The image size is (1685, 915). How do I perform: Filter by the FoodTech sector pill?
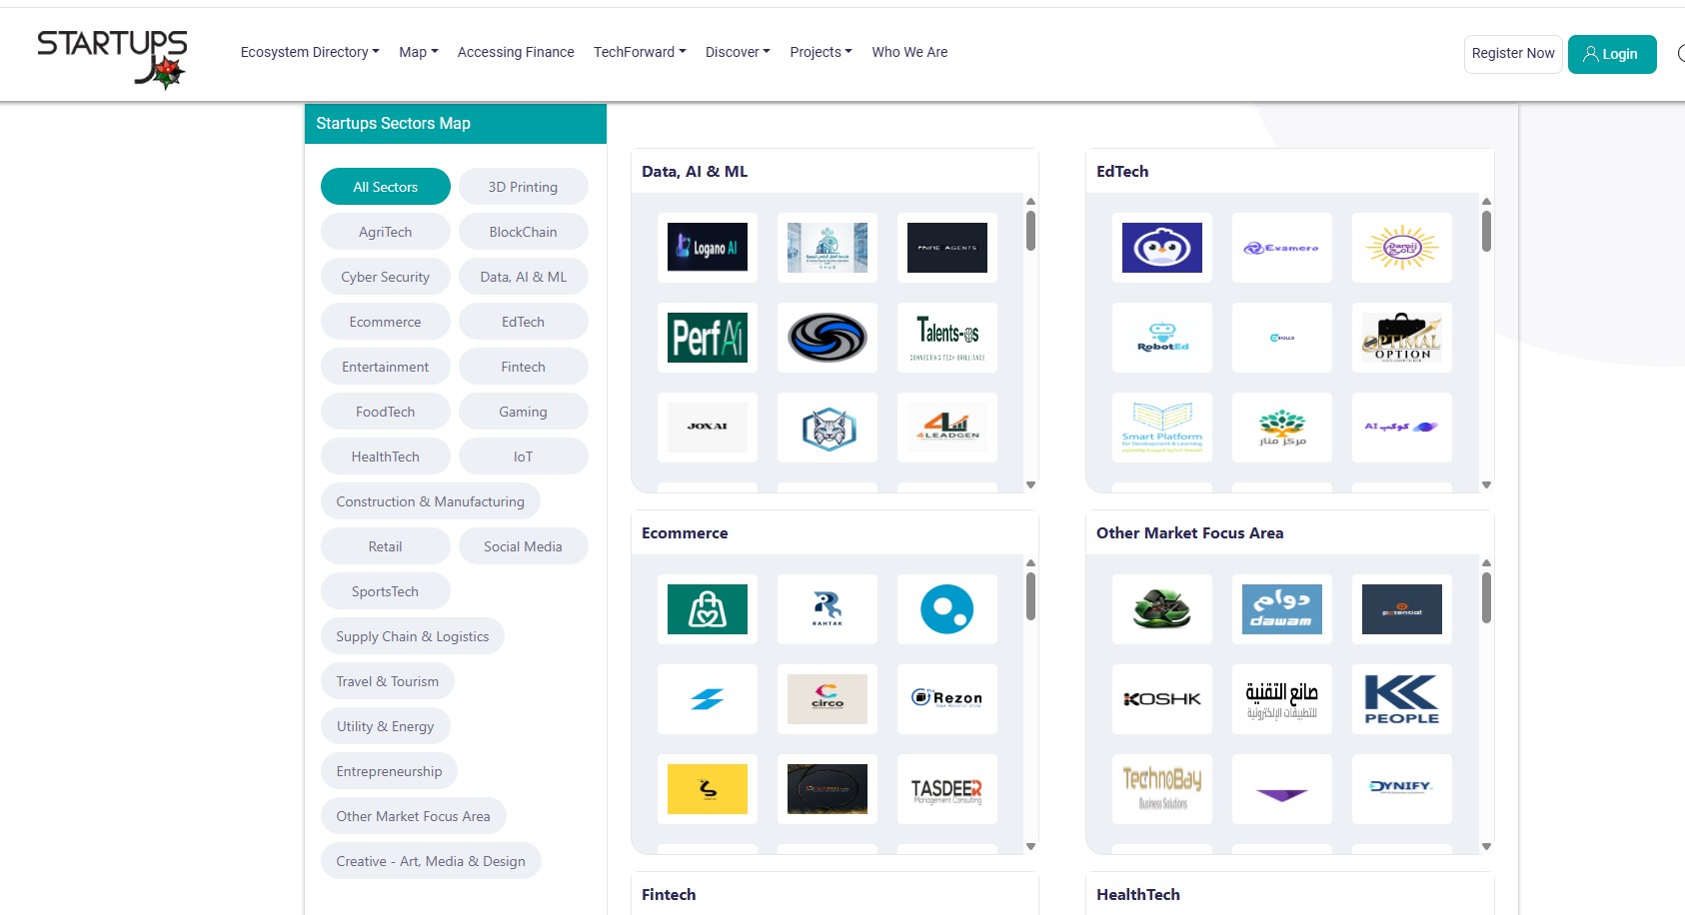pos(386,412)
